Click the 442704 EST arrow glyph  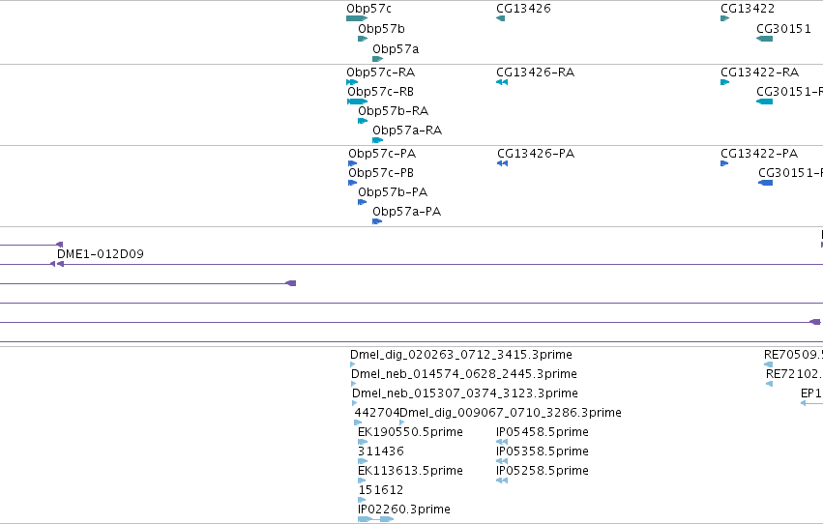click(359, 422)
